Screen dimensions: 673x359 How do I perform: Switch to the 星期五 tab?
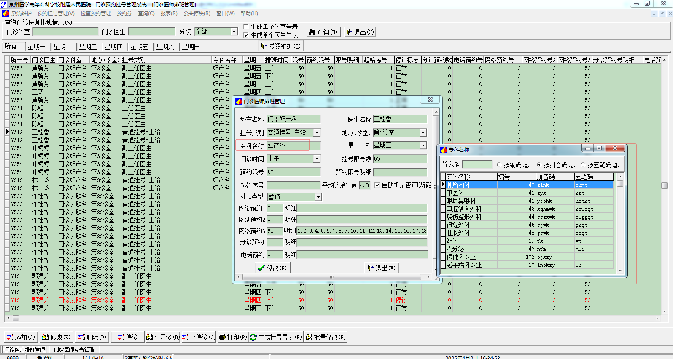point(139,47)
